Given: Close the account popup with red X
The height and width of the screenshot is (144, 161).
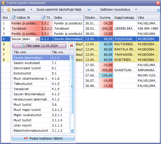Looking at the screenshot, I should pyautogui.click(x=71, y=46).
